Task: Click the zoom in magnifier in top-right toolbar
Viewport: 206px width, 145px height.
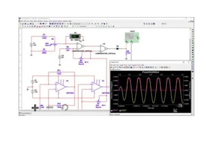Action: pos(144,24)
